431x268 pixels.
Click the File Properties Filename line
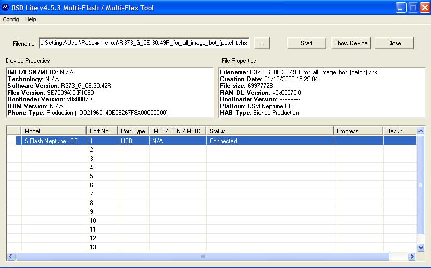tap(299, 72)
